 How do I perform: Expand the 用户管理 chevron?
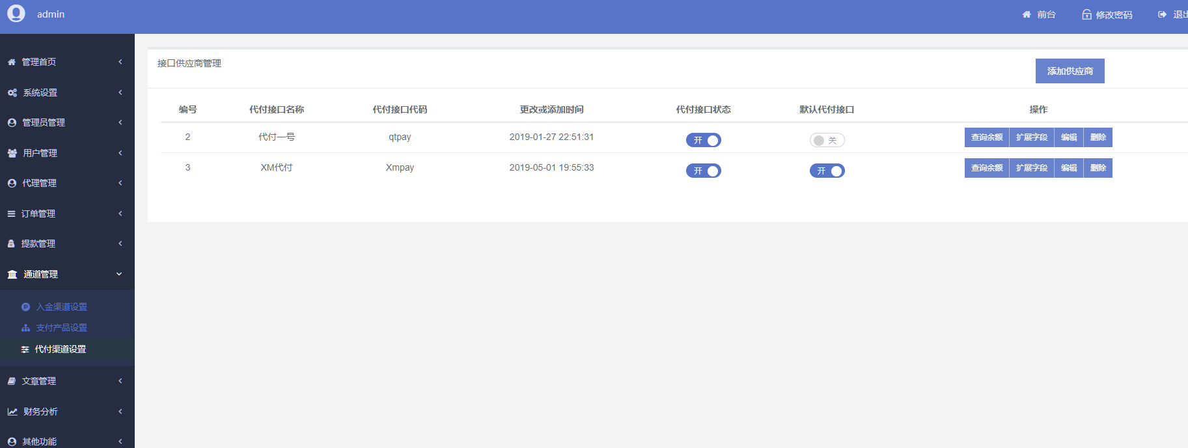point(120,153)
